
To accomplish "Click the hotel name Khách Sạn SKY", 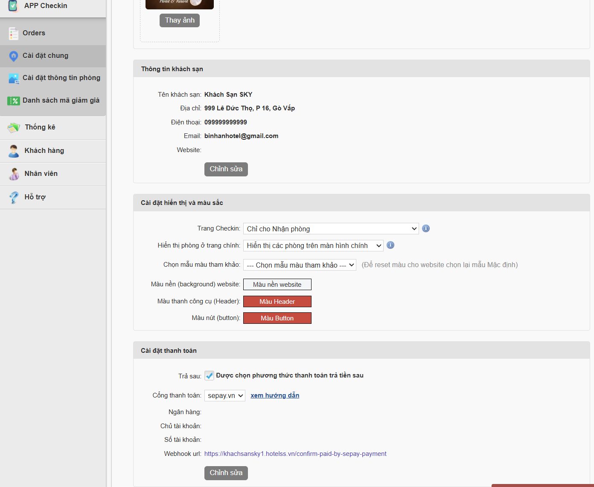I will 228,95.
